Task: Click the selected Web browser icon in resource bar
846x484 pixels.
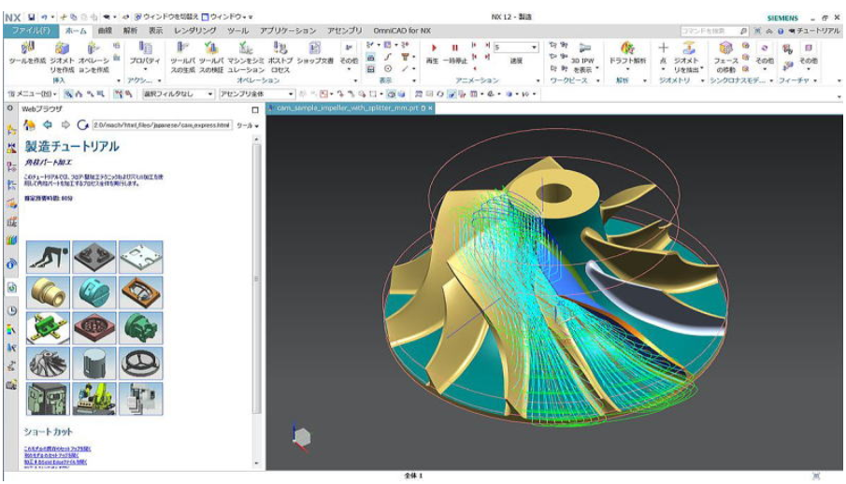Action: point(11,287)
